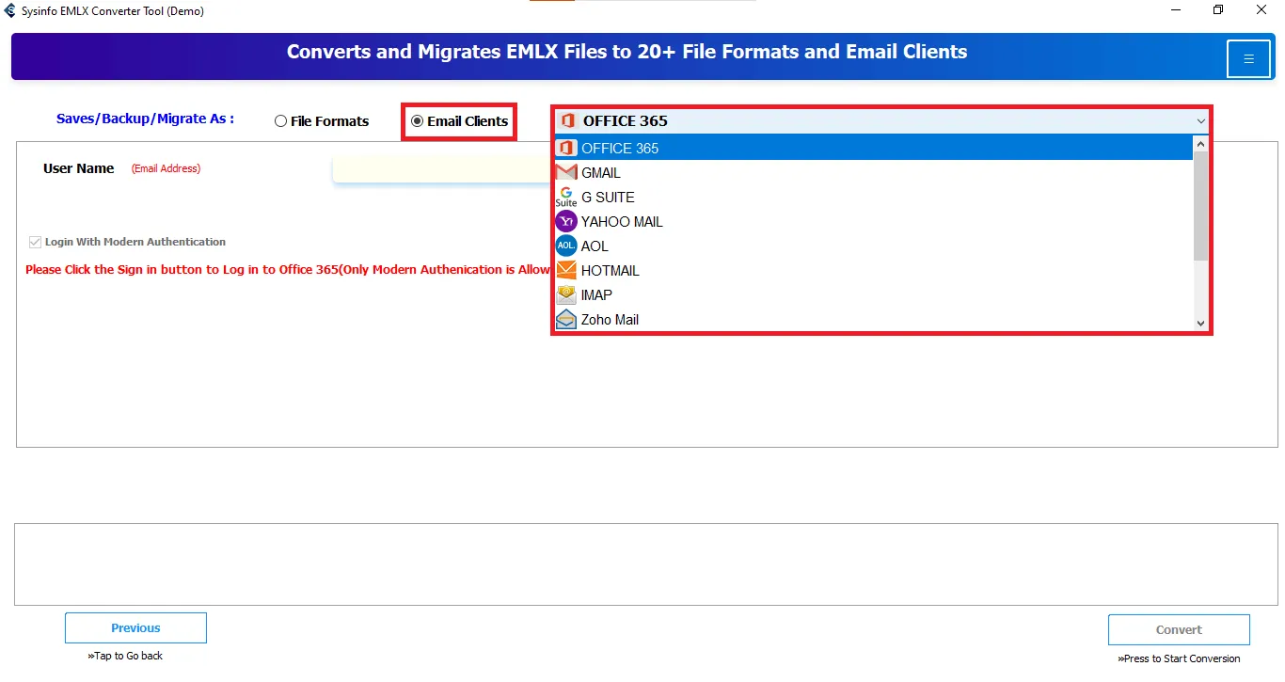Screen dimensions: 1285x682
Task: Choose YAHOO MAIL from the dropdown list
Action: click(x=622, y=222)
